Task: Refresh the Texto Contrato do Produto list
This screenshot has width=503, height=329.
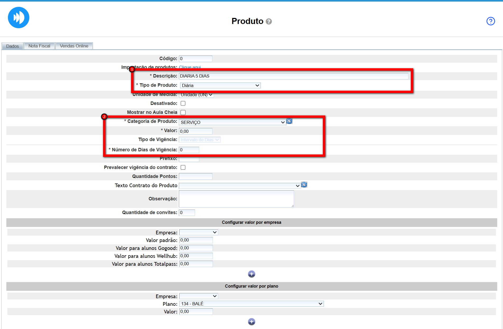Action: tap(304, 185)
